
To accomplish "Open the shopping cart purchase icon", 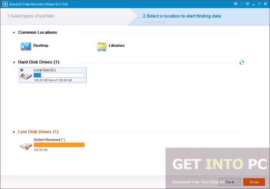I will [x=236, y=4].
